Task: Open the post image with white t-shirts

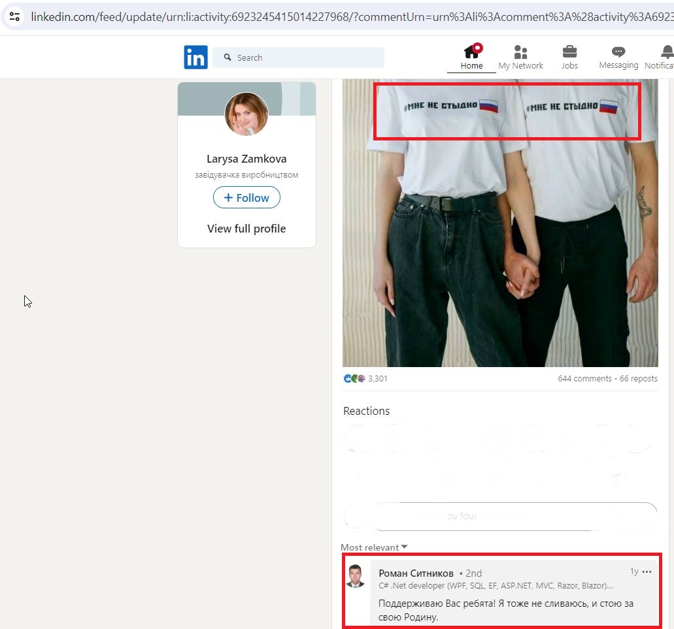Action: tap(500, 223)
